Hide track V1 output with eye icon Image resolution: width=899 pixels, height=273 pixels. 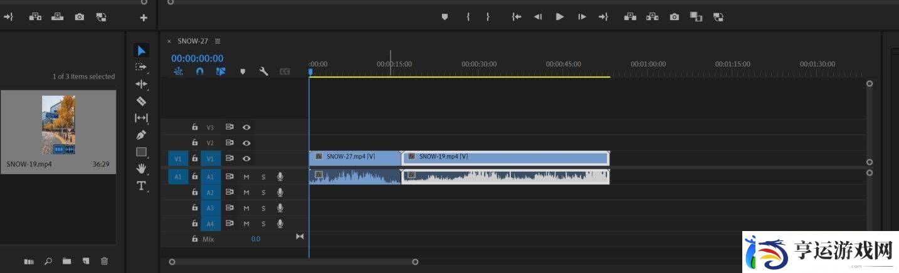tap(246, 158)
